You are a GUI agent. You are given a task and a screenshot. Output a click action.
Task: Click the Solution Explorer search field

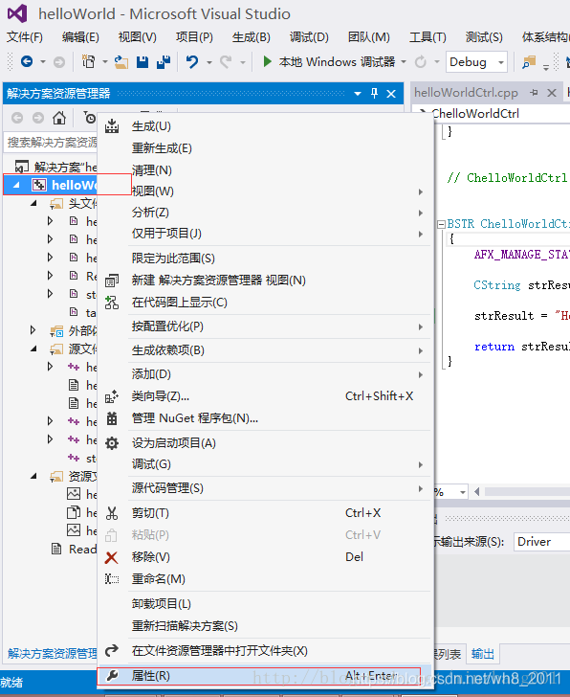click(51, 143)
